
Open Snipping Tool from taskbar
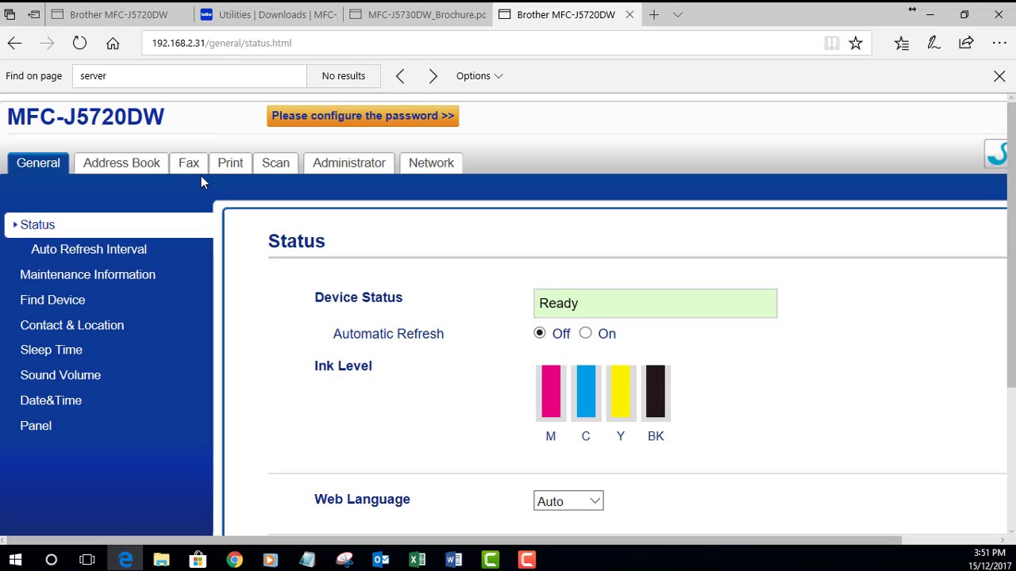(344, 560)
